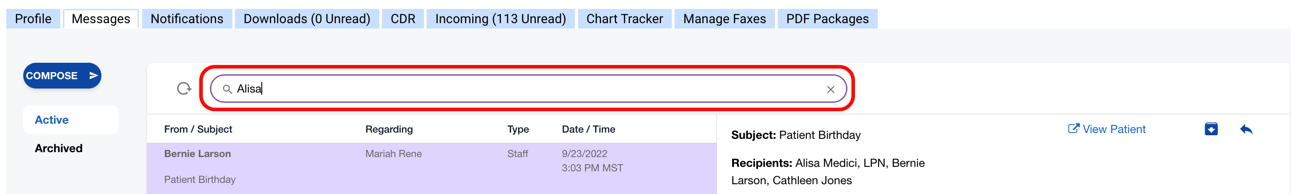The height and width of the screenshot is (194, 1291).
Task: Show Active messages folder
Action: click(x=52, y=120)
